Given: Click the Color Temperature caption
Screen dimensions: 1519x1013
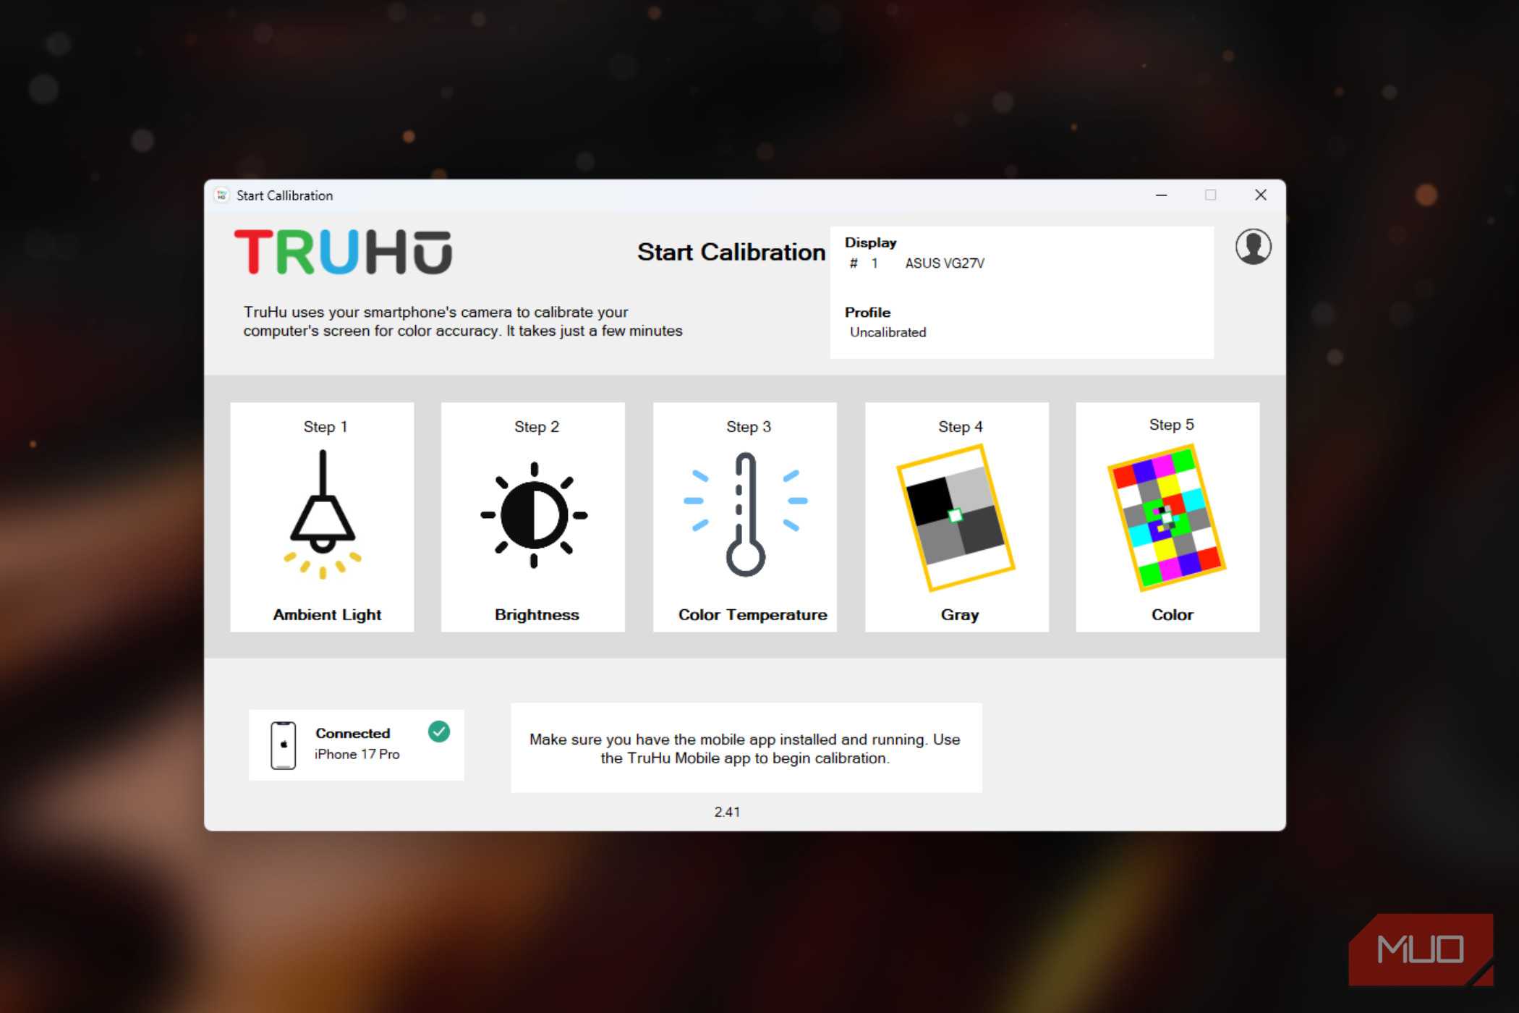Looking at the screenshot, I should (x=752, y=615).
